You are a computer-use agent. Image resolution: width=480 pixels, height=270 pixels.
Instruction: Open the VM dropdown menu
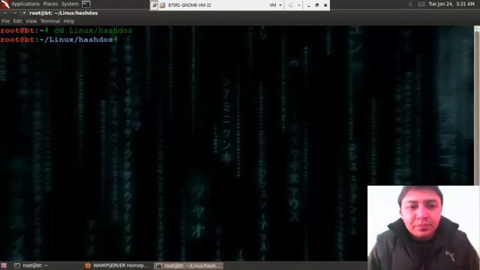[275, 5]
